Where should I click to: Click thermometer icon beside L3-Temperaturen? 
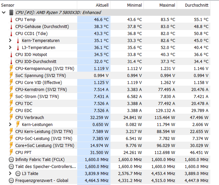click(18, 48)
